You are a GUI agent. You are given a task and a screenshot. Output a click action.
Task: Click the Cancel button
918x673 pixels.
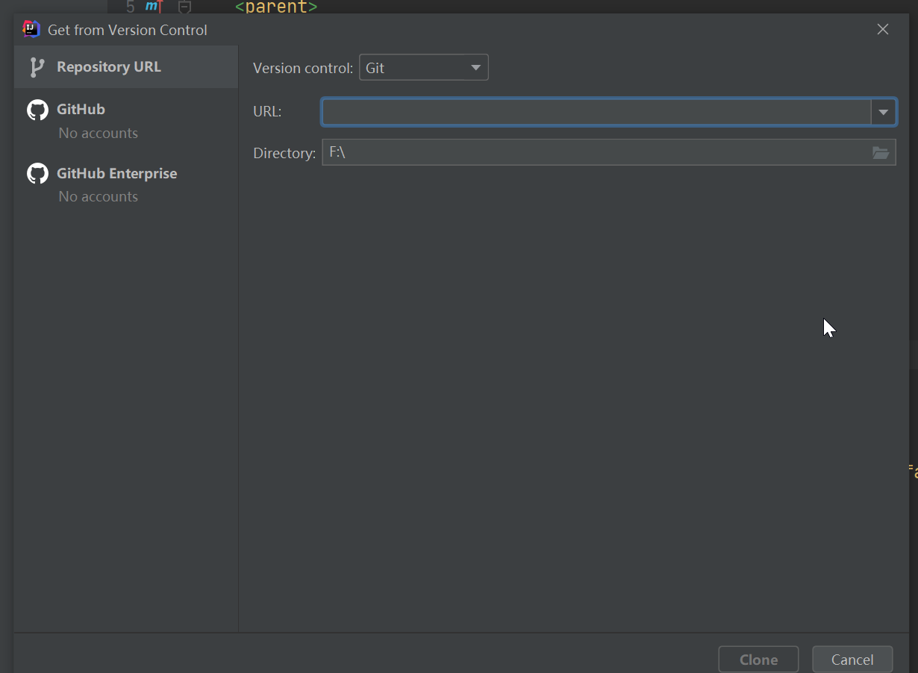tap(852, 660)
